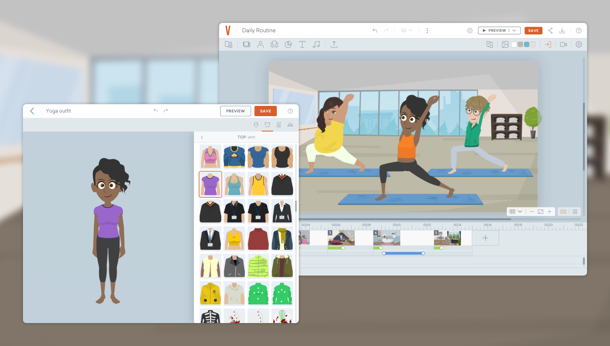This screenshot has width=610, height=346.
Task: Open the Props tool
Action: (x=274, y=44)
